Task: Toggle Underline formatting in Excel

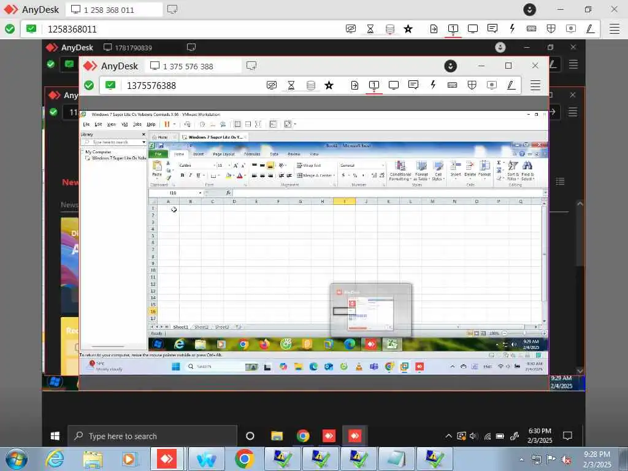Action: point(198,175)
